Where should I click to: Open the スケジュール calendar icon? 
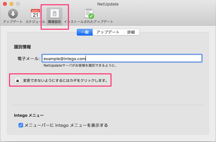pyautogui.click(x=35, y=14)
